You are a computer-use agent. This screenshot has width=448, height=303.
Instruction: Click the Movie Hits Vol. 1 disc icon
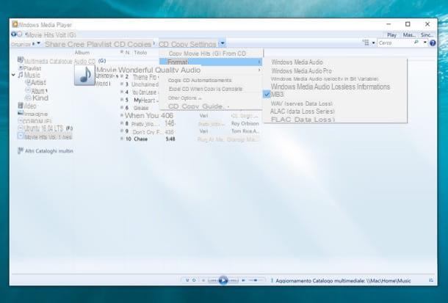(x=21, y=136)
